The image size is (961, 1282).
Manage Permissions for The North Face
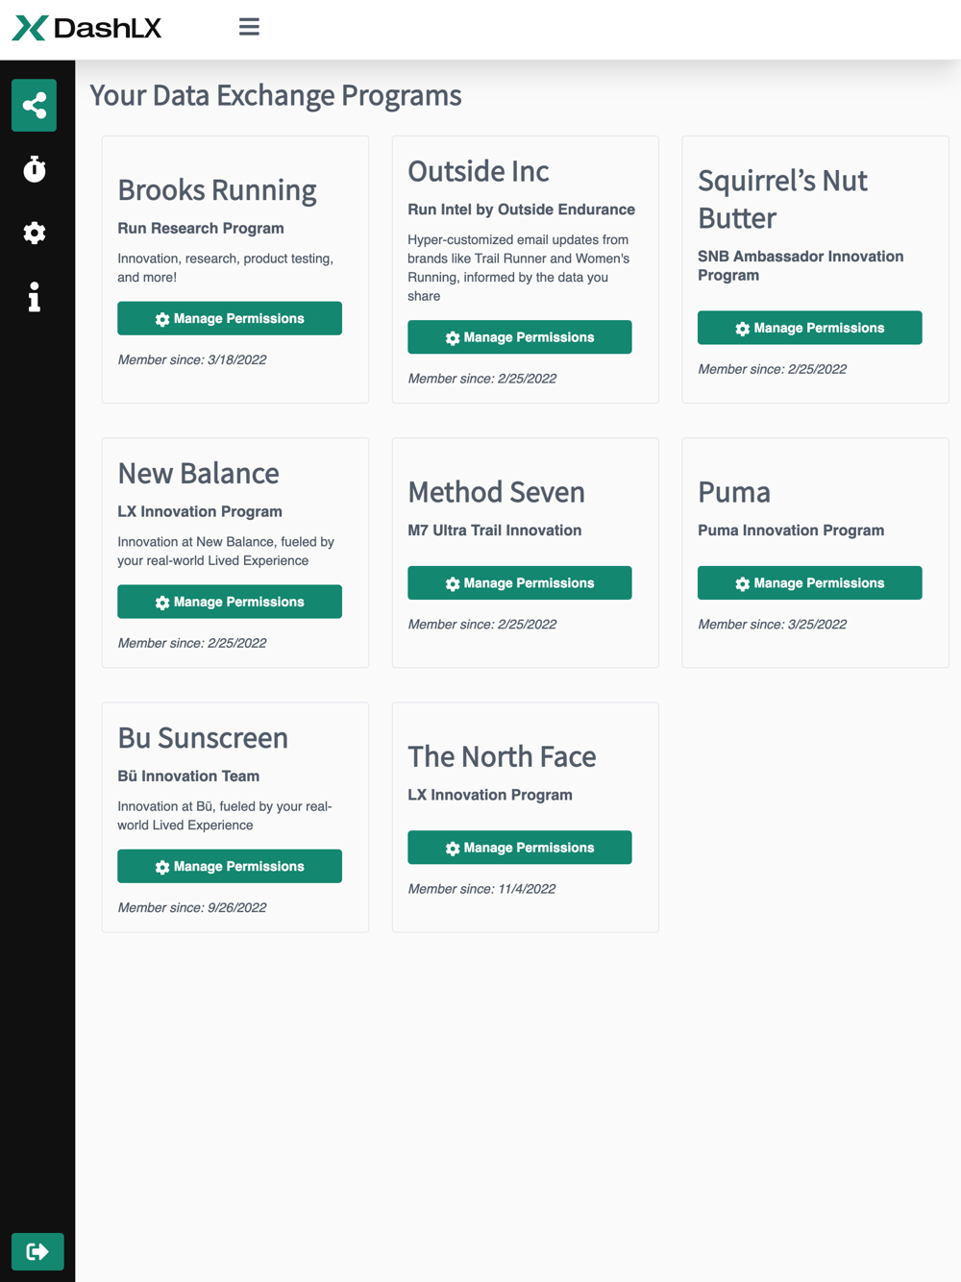tap(520, 848)
